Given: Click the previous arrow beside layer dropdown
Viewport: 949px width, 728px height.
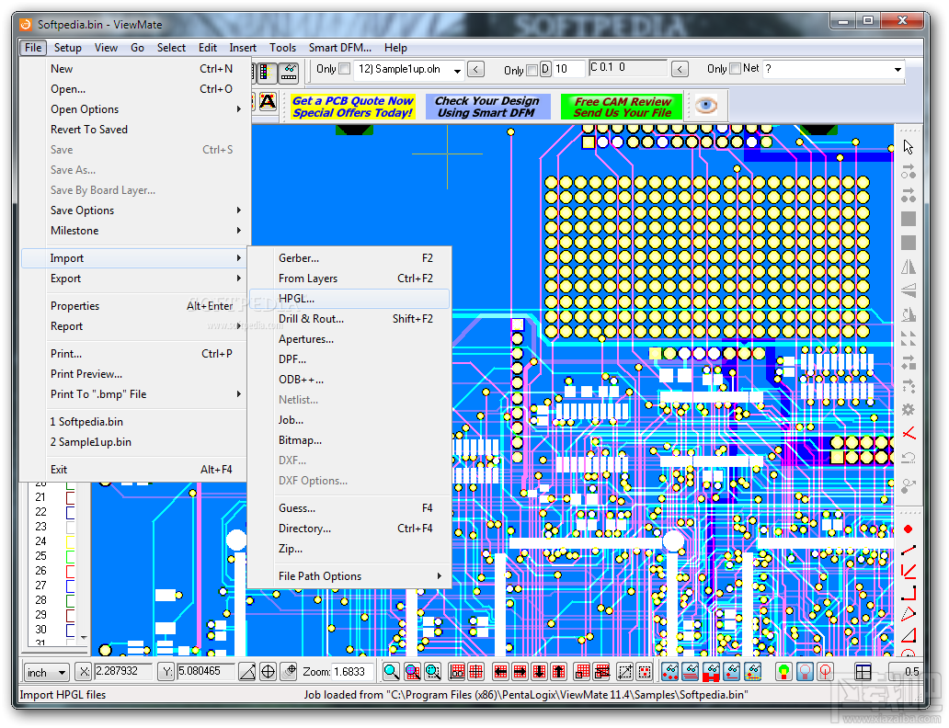Looking at the screenshot, I should click(475, 70).
